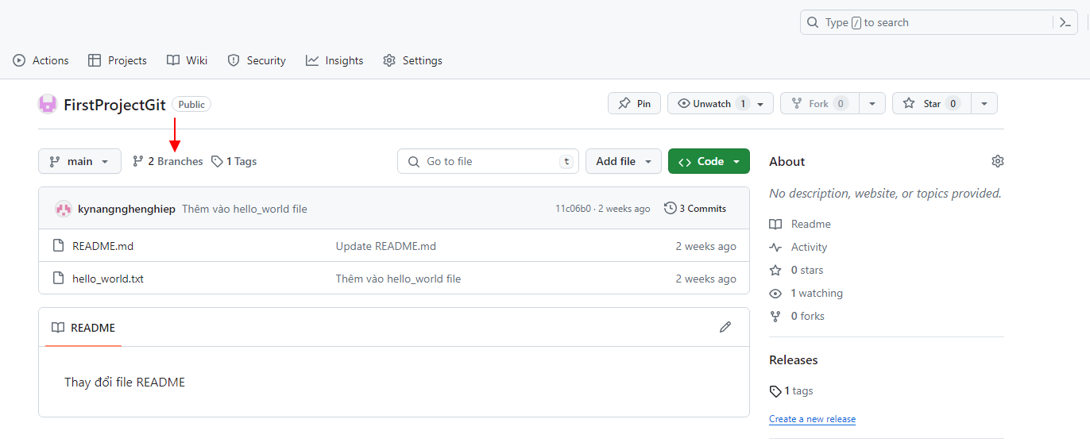The height and width of the screenshot is (446, 1090).
Task: Expand the main branch dropdown
Action: pyautogui.click(x=79, y=161)
